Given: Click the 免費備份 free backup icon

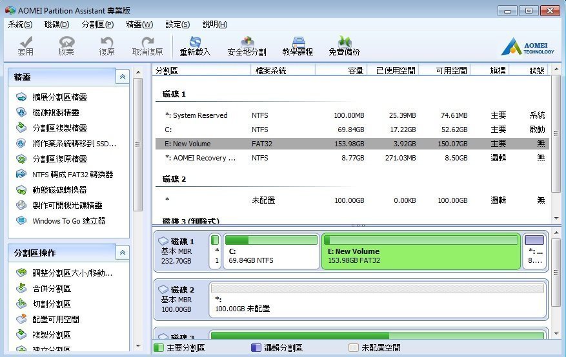Looking at the screenshot, I should 345,46.
